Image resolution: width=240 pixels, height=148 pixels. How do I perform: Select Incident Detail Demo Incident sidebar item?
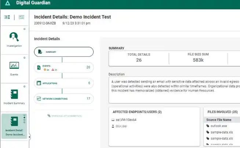point(14,126)
